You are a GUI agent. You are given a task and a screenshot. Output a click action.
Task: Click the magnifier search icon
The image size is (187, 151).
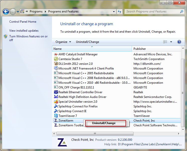pos(182,11)
